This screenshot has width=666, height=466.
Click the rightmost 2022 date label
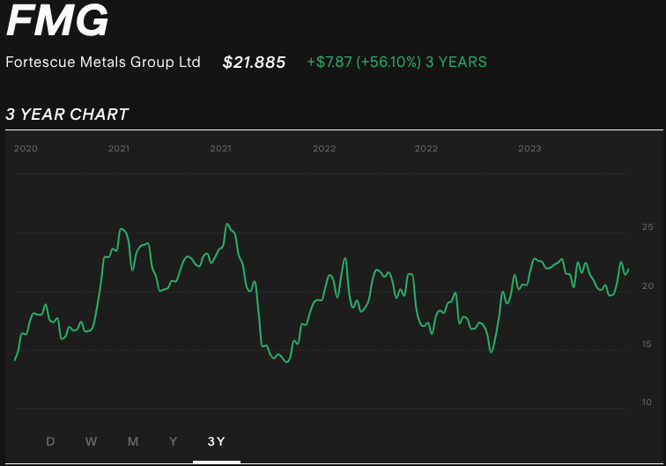[426, 149]
